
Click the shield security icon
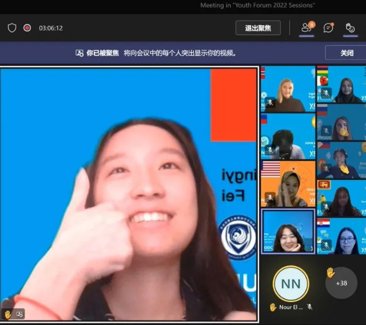pyautogui.click(x=12, y=28)
